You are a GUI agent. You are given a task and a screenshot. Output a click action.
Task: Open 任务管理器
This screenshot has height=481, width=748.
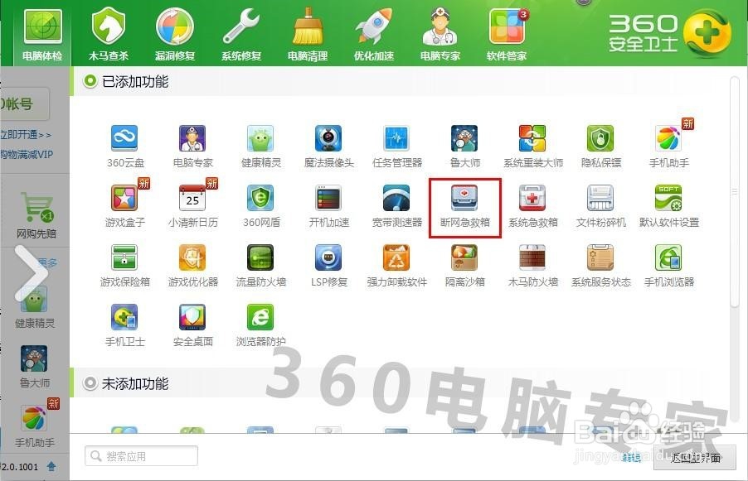click(397, 146)
